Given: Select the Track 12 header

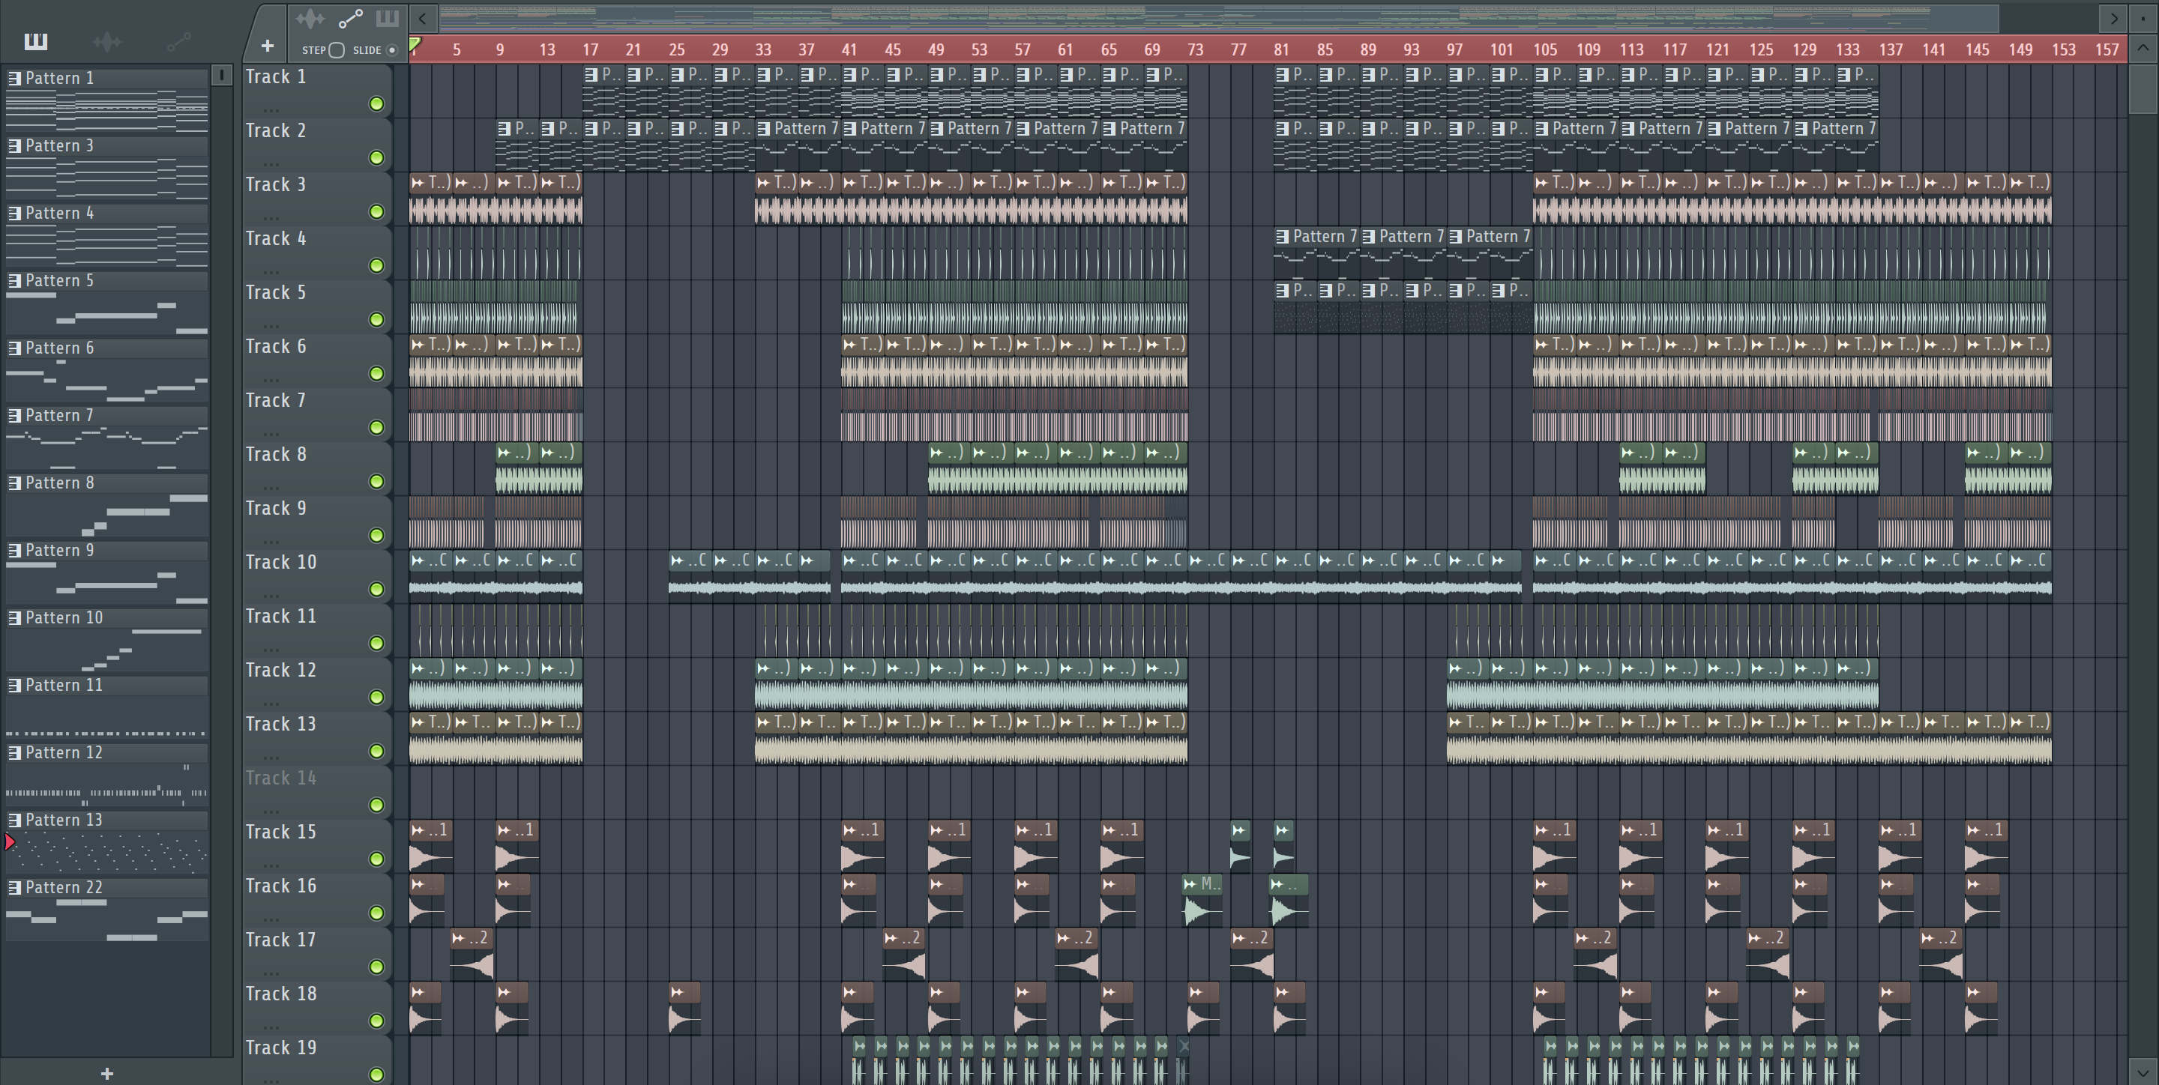Looking at the screenshot, I should (x=317, y=683).
